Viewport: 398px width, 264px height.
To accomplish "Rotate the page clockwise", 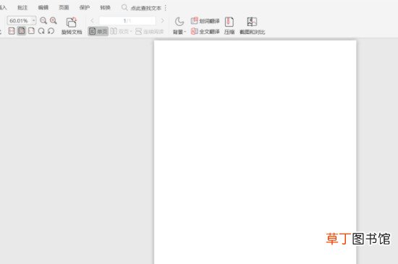I will pos(41,31).
